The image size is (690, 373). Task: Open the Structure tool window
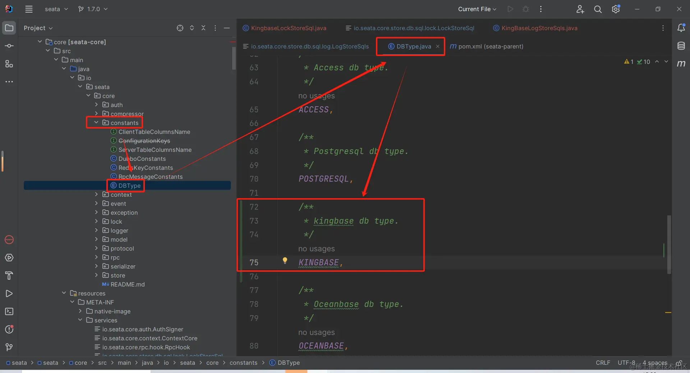click(9, 64)
